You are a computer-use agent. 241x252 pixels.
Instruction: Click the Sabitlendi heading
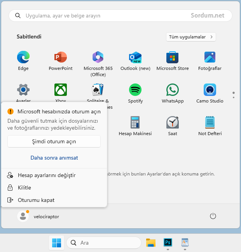point(29,36)
